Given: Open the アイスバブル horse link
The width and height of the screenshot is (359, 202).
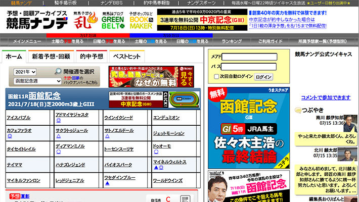Looking at the screenshot, I should point(19,118).
